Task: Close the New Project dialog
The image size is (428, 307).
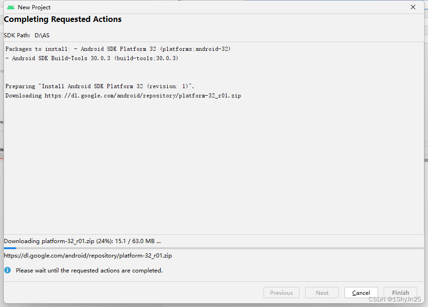Action: point(413,7)
